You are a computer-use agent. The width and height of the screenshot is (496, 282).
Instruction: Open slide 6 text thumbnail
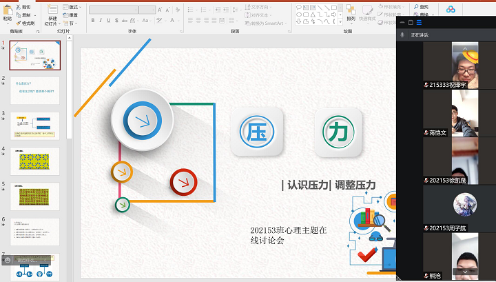[x=35, y=232]
